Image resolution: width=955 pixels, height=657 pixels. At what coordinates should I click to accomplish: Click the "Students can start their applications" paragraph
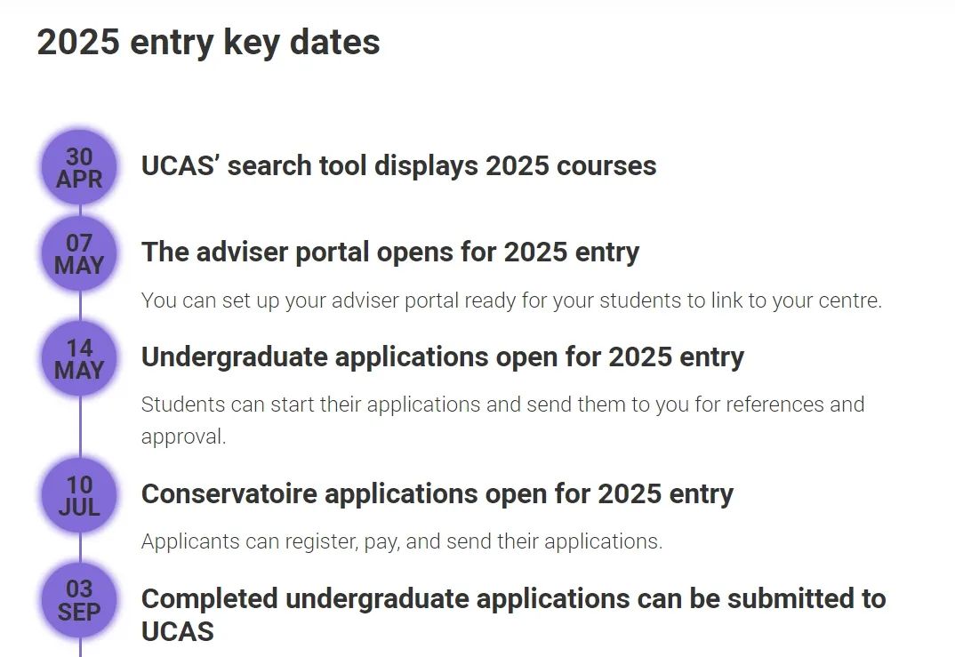[502, 405]
